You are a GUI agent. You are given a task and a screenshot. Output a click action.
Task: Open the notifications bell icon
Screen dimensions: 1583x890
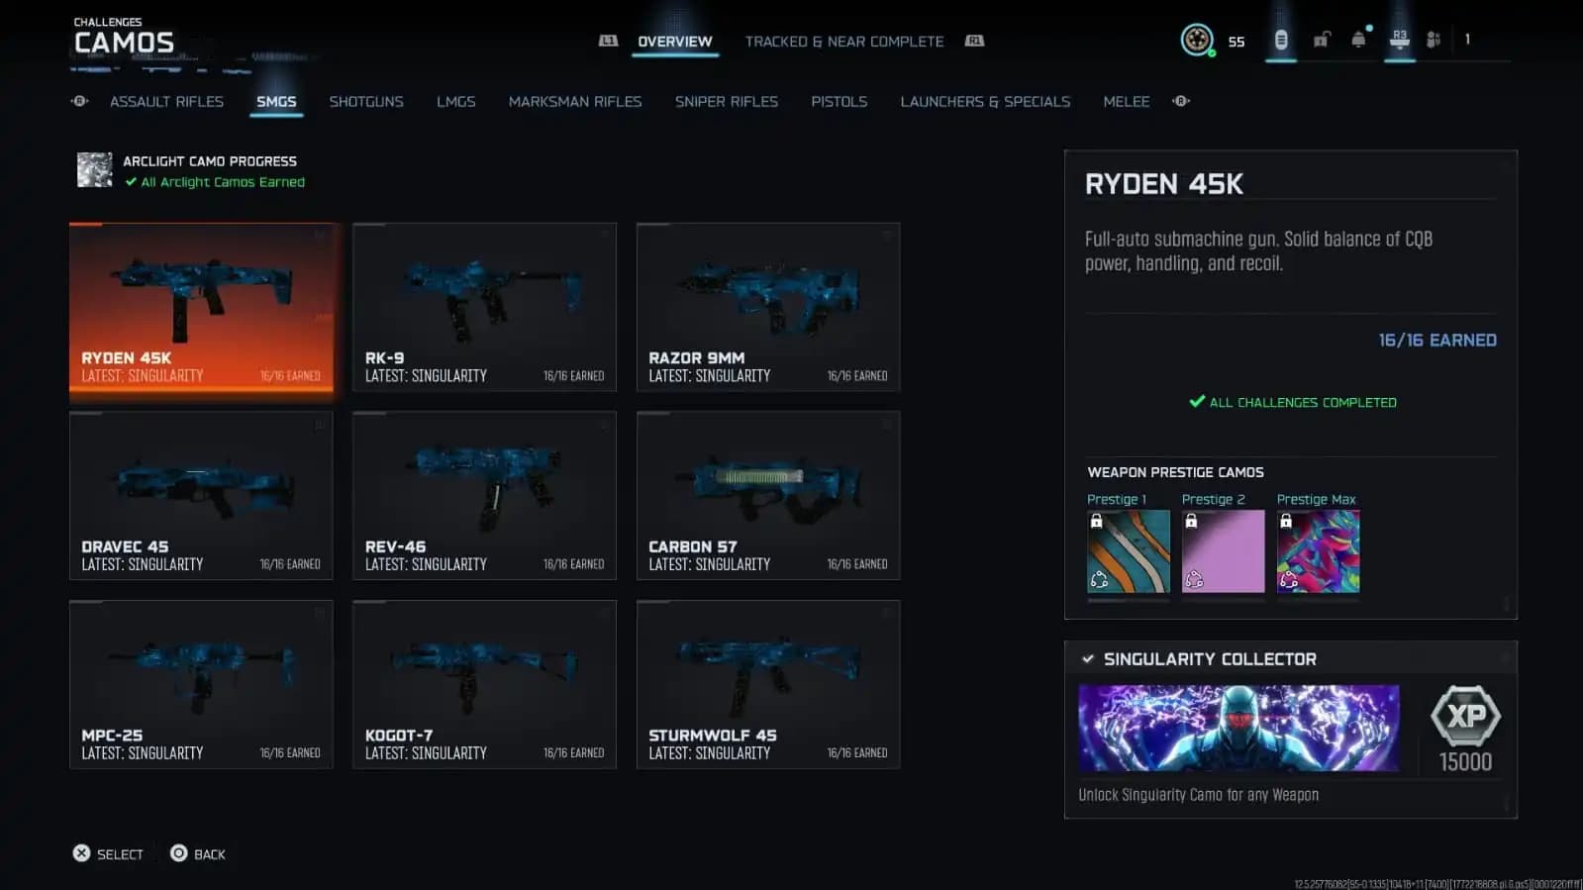tap(1358, 40)
